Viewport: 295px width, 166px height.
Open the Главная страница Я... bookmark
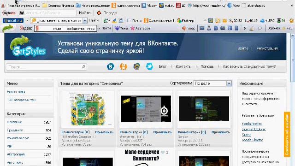20,6
